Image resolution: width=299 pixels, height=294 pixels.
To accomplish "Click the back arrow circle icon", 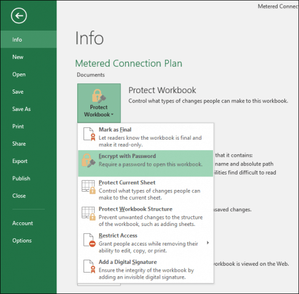I will tap(19, 16).
